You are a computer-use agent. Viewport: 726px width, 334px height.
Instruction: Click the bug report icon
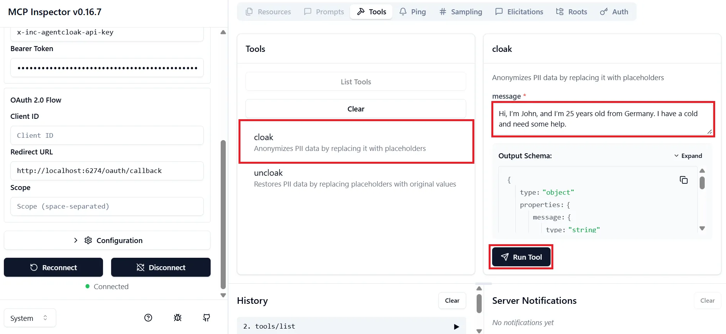coord(178,318)
